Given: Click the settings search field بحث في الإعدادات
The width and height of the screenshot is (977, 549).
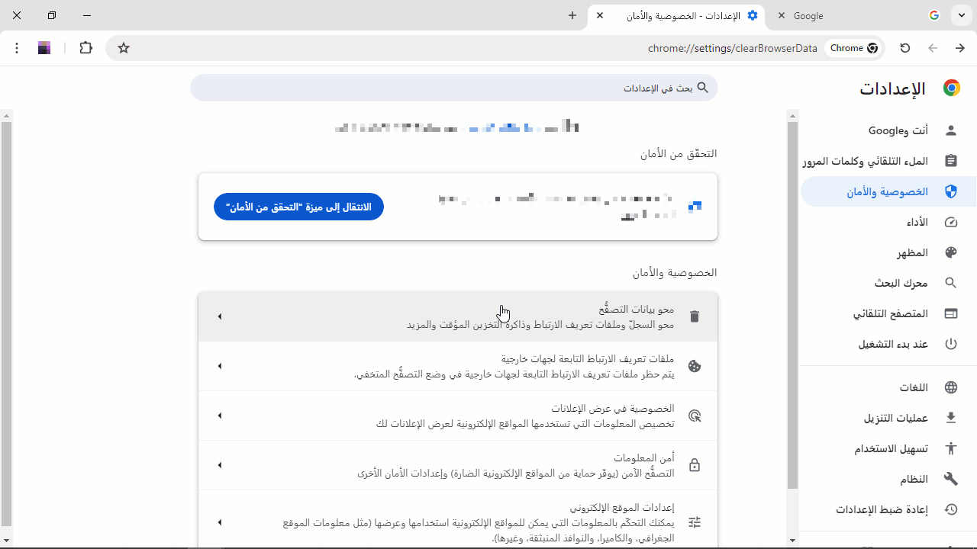Looking at the screenshot, I should (454, 88).
